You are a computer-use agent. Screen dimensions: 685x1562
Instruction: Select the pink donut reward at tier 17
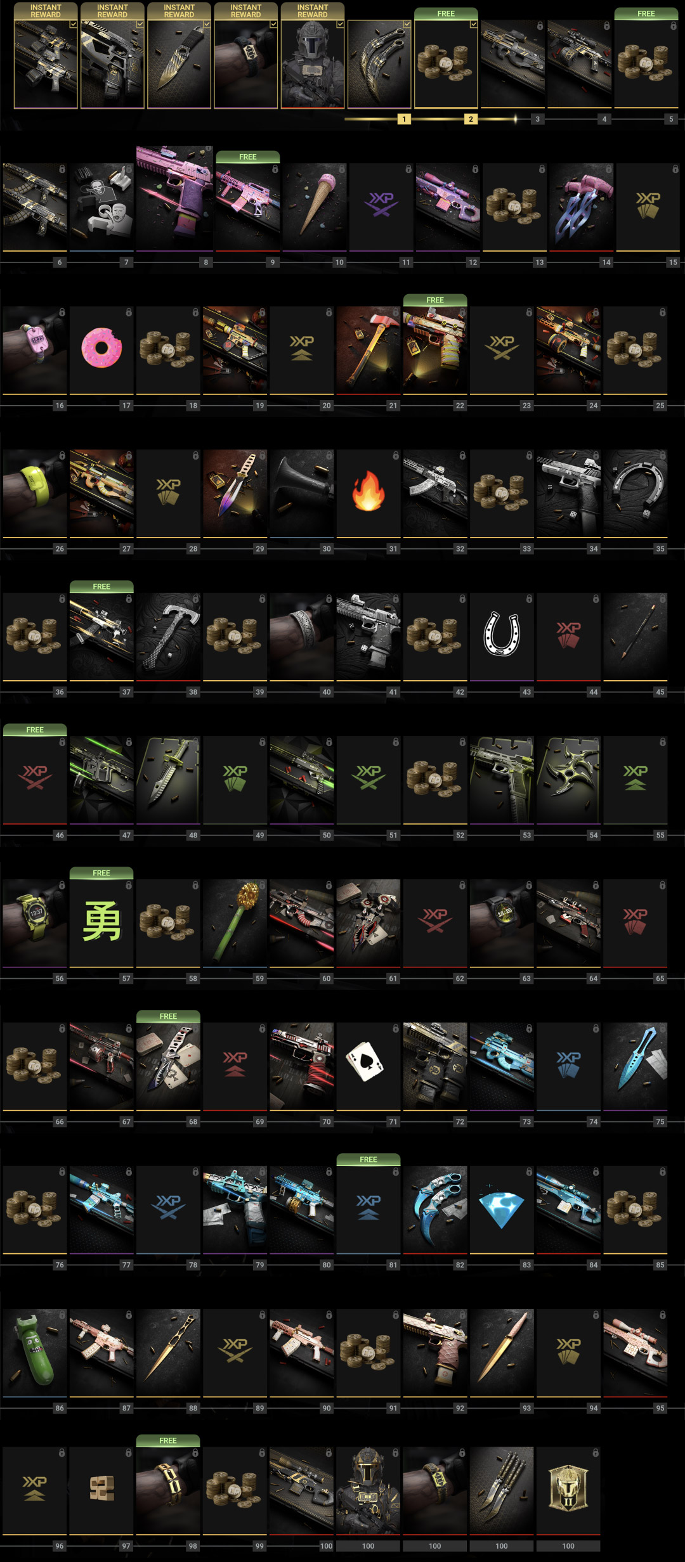101,350
